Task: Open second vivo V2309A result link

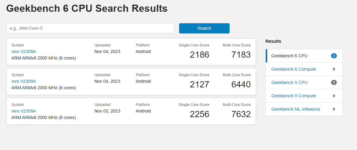Action: pos(24,81)
